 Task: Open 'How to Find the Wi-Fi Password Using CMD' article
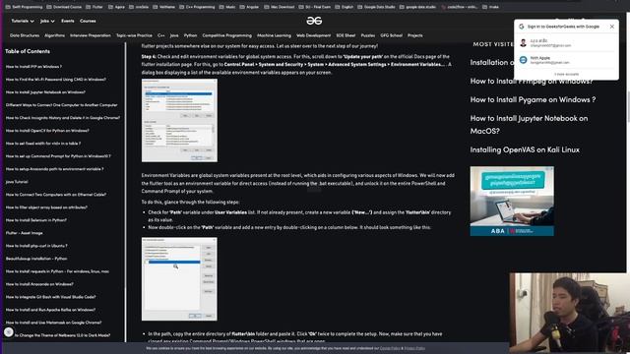coord(56,80)
